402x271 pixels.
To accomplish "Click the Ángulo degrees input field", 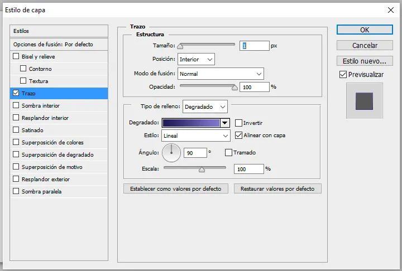I will coord(195,153).
